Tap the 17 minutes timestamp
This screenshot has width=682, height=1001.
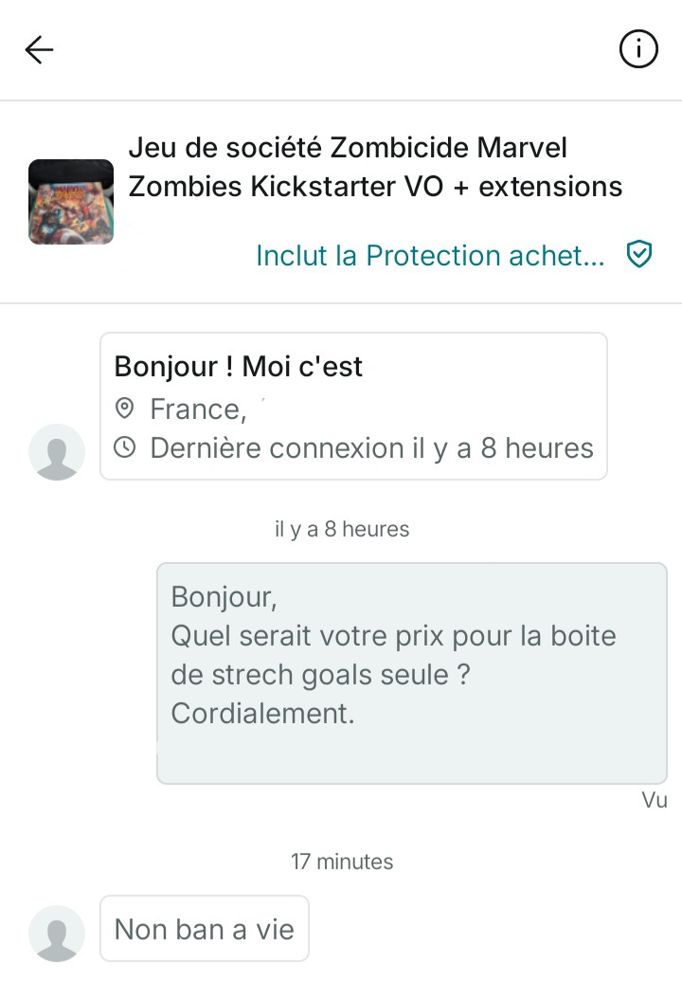tap(342, 862)
